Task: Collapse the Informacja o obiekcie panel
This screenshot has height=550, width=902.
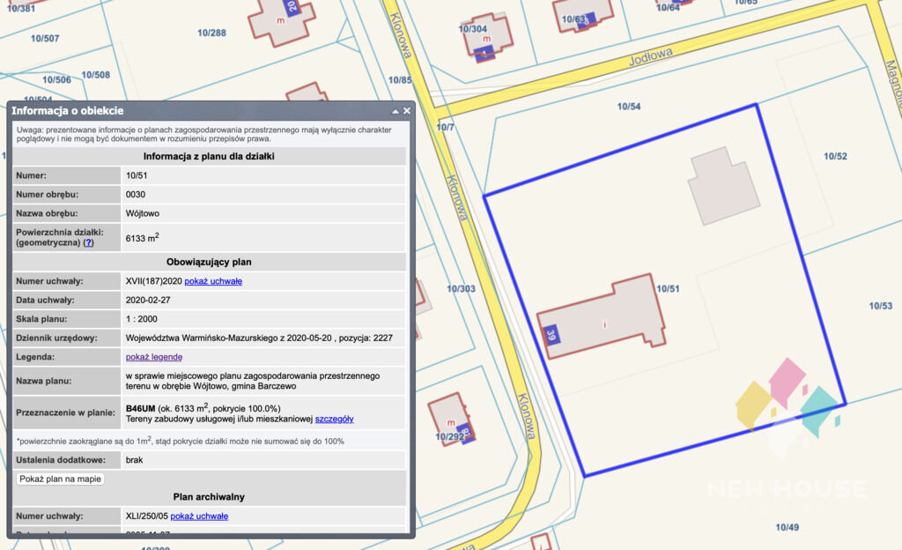Action: point(396,111)
